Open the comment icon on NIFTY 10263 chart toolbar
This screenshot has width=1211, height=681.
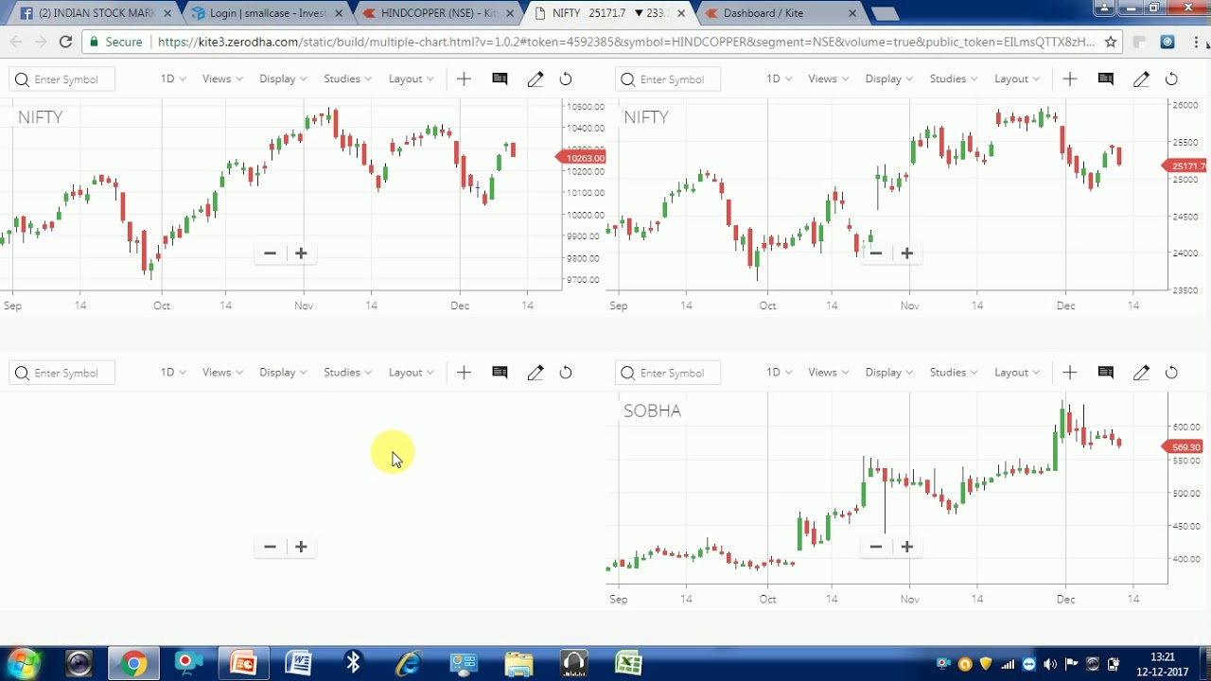500,79
